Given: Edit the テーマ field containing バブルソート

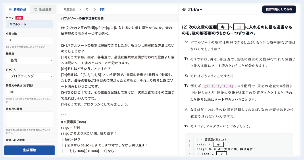Looking at the screenshot, I should [x=30, y=24].
